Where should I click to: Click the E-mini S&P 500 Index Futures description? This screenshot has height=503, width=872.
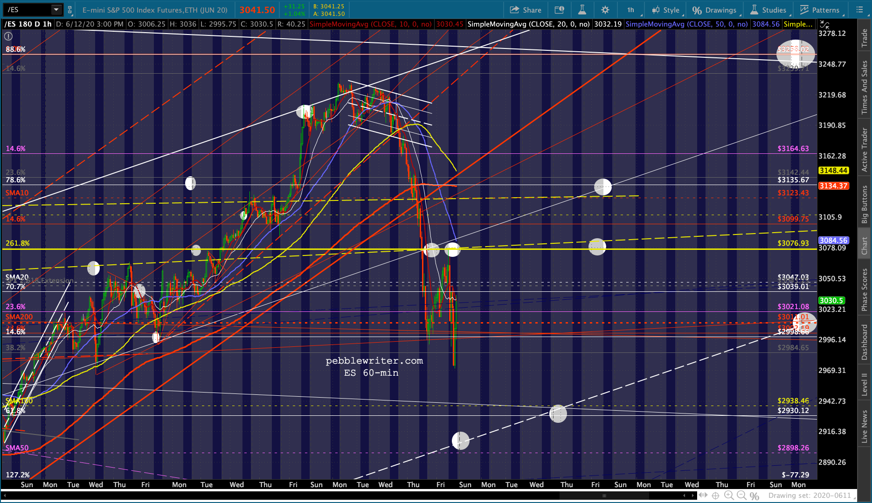(155, 10)
